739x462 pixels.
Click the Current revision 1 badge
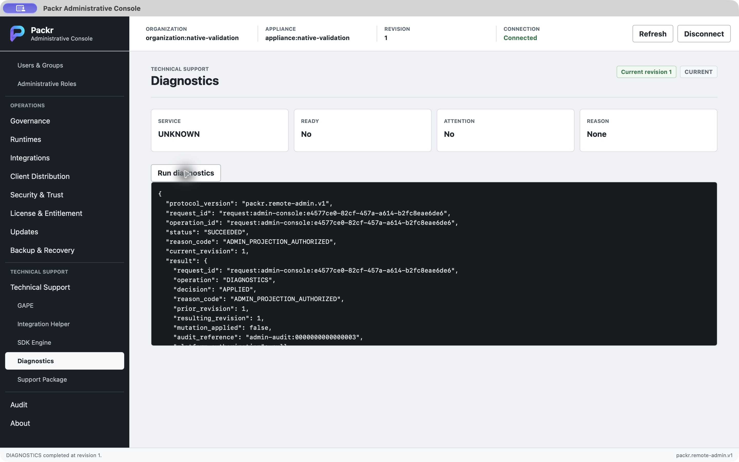pos(646,72)
